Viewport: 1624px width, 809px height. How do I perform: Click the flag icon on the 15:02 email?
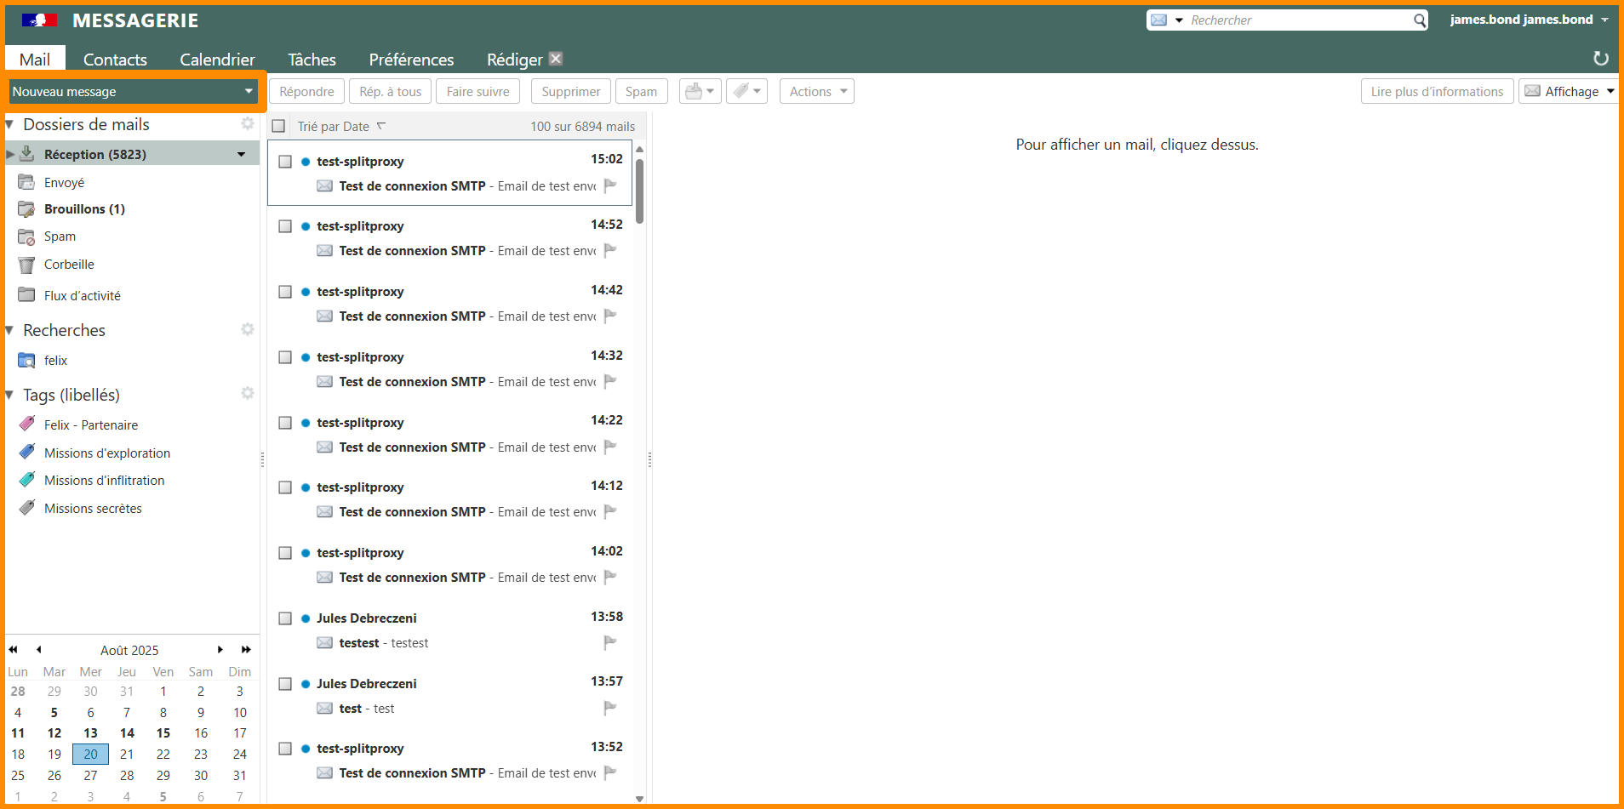(610, 185)
